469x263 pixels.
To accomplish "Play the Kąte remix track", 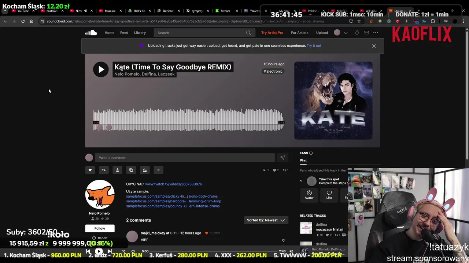I will (x=101, y=69).
